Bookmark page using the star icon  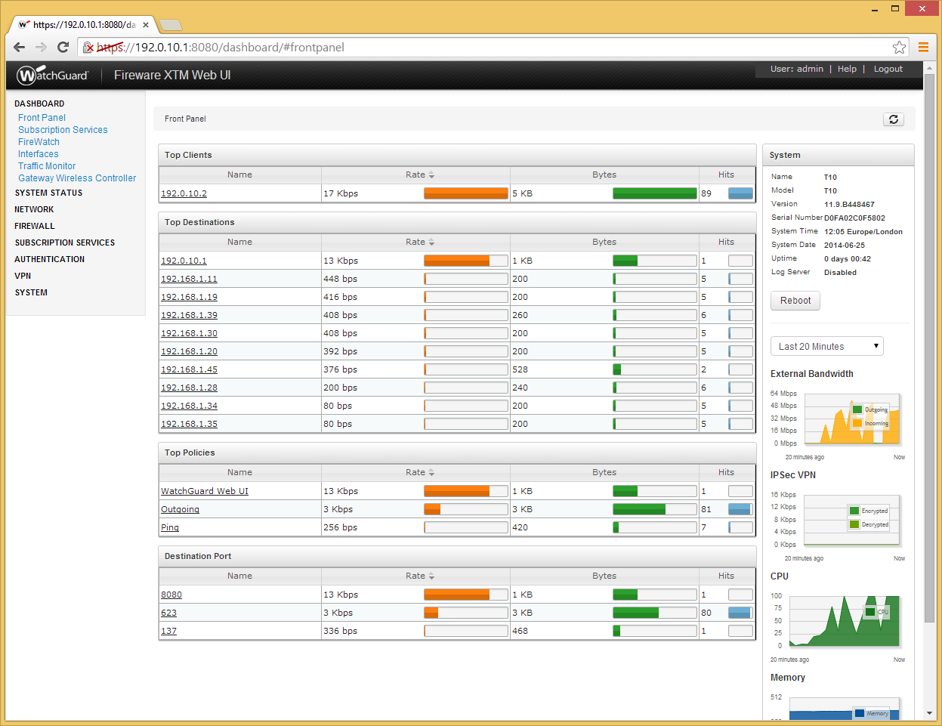pyautogui.click(x=899, y=48)
